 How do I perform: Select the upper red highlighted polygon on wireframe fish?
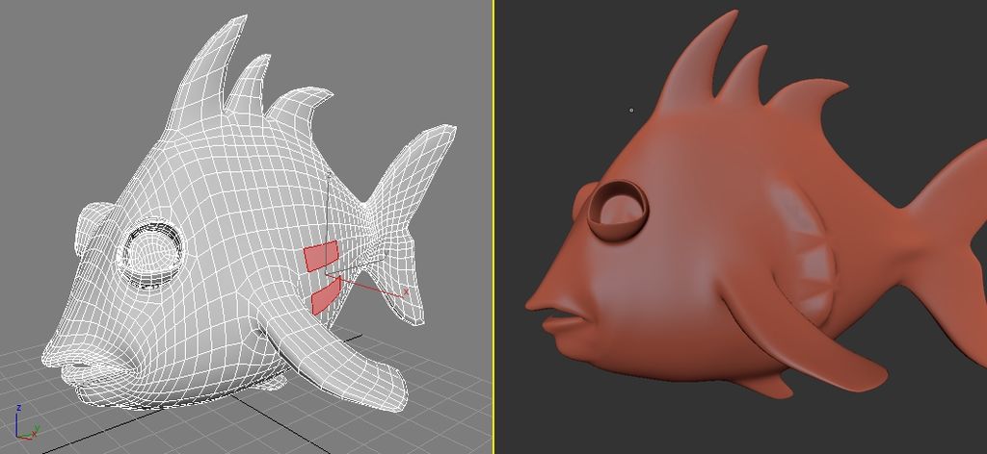(322, 256)
